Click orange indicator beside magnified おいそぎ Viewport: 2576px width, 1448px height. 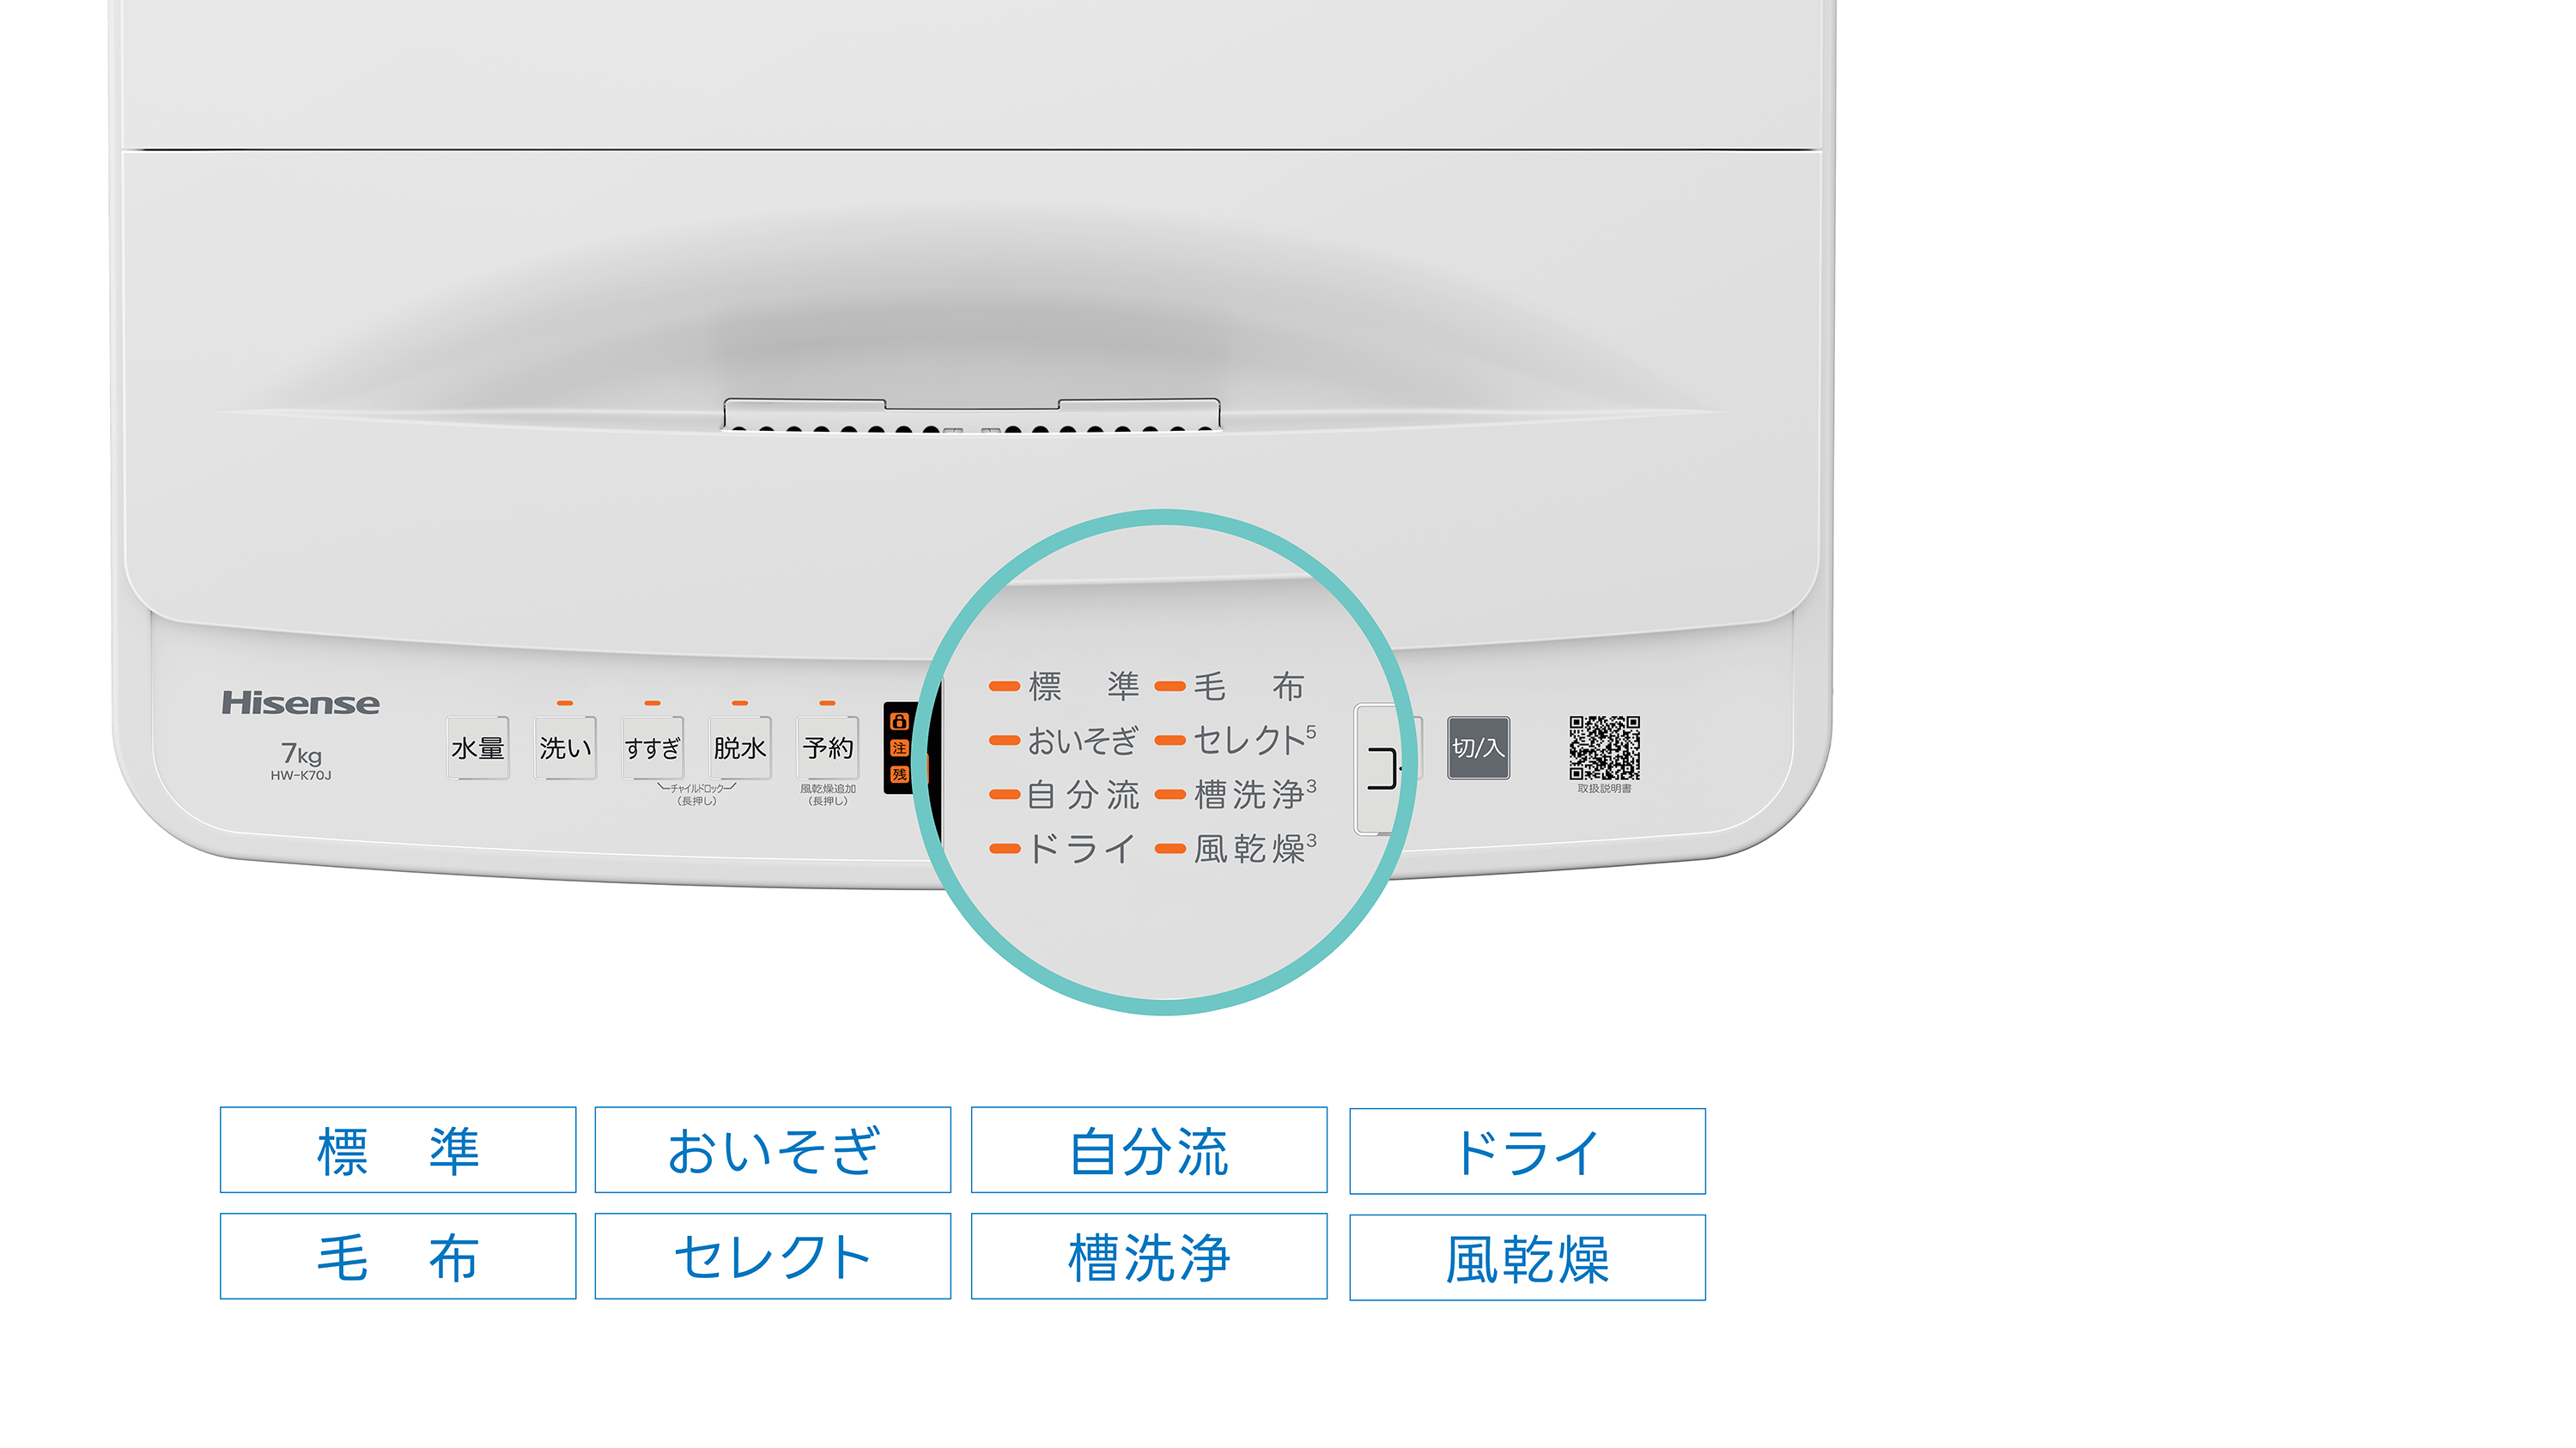[x=1004, y=741]
